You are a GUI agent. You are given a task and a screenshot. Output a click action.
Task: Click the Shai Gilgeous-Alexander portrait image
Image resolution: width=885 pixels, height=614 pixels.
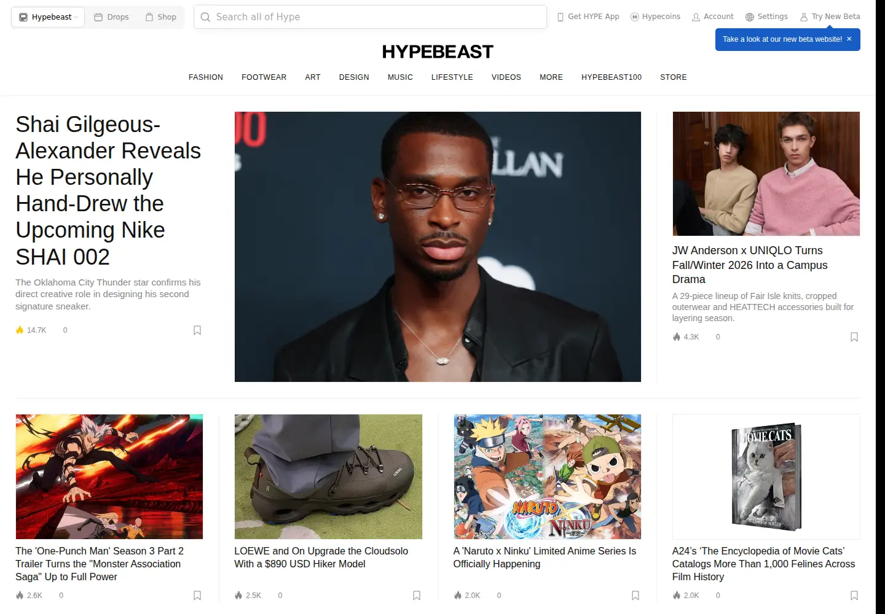[438, 247]
